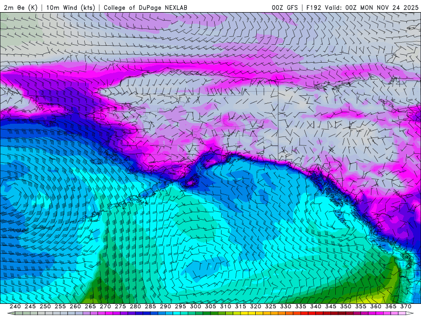Click the 260 value on the color scale
Screen dimensions: 421x316
pos(75,307)
